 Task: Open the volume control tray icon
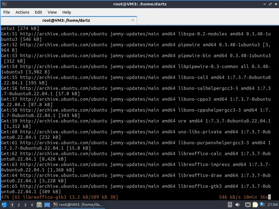click(x=238, y=205)
